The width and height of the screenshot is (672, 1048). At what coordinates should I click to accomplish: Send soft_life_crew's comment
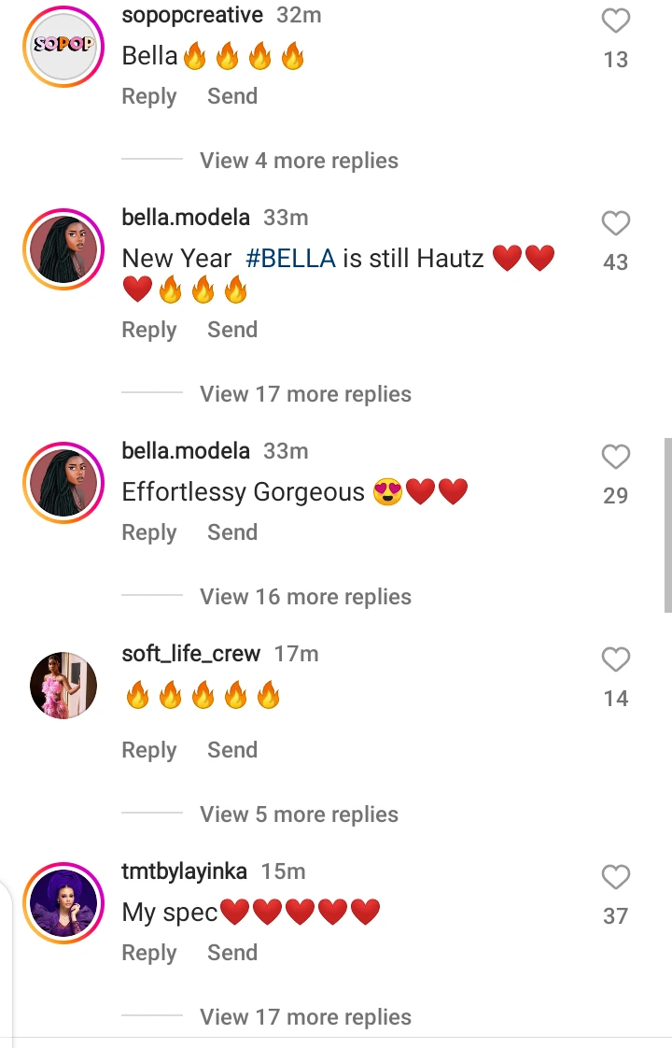click(231, 750)
